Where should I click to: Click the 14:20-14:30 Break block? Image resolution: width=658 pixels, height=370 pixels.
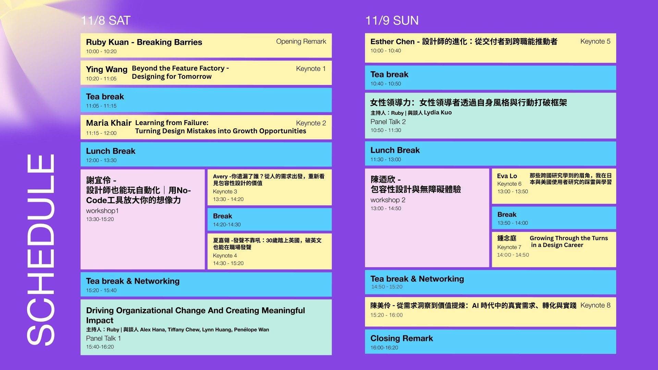click(270, 219)
